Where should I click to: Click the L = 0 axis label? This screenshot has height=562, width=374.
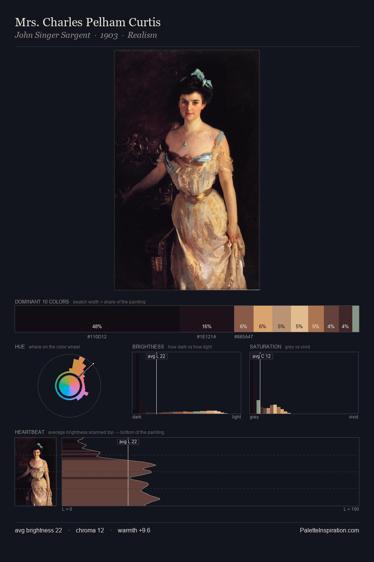point(67,509)
